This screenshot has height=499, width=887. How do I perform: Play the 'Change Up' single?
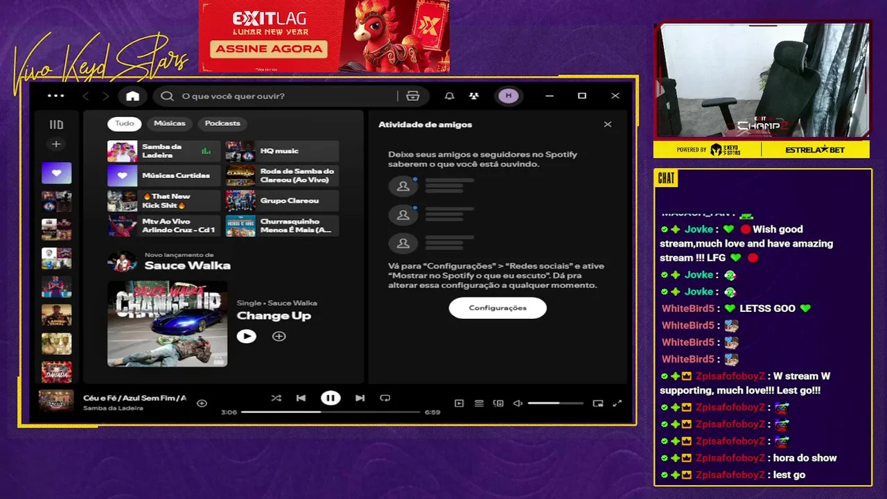(246, 336)
